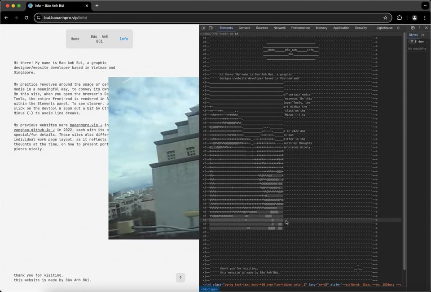Open the Chrome profile avatar
This screenshot has width=431, height=292.
tap(414, 18)
